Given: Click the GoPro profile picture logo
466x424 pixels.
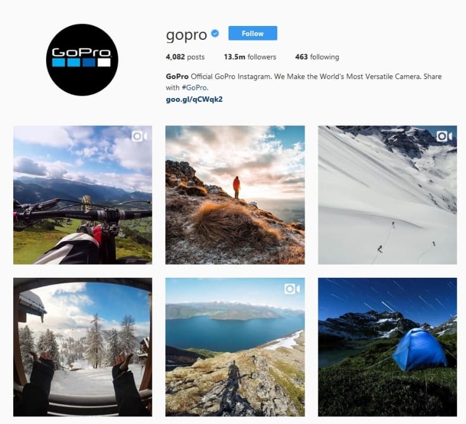Looking at the screenshot, I should 82,59.
